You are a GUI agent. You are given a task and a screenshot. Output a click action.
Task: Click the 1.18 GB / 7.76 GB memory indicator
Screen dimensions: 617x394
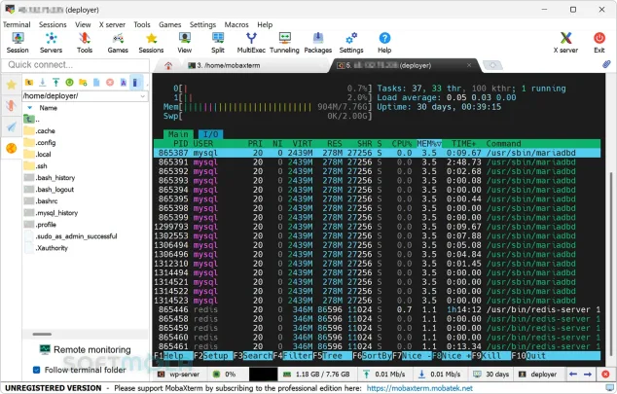316,374
